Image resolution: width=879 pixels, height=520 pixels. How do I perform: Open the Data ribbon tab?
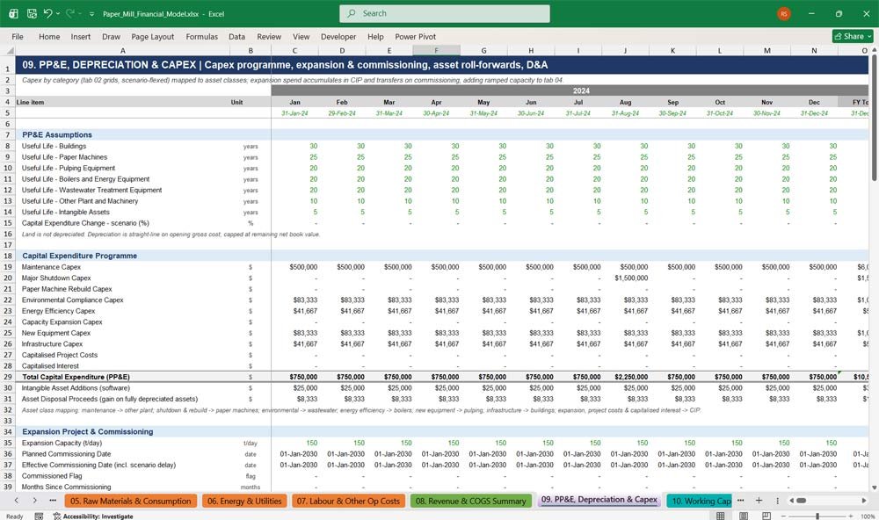click(x=236, y=36)
